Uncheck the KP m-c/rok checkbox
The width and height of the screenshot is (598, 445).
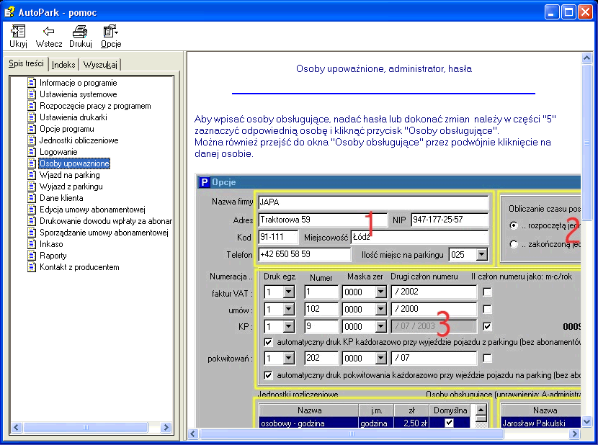point(487,326)
